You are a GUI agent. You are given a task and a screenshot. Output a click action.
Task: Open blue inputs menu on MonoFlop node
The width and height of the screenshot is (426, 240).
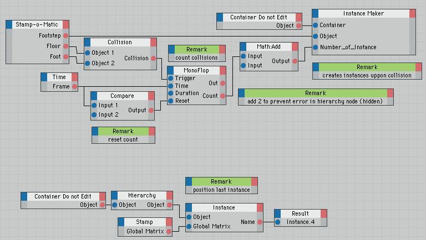click(170, 70)
